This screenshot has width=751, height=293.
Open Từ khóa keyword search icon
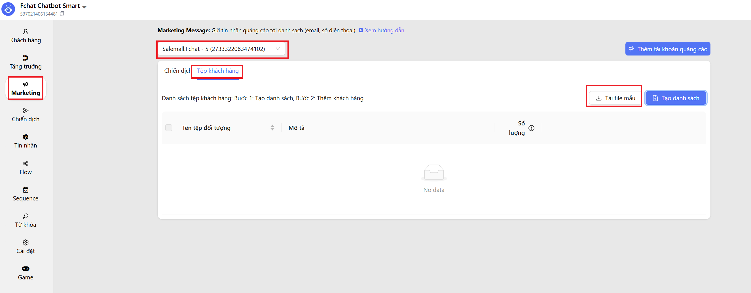pyautogui.click(x=26, y=216)
